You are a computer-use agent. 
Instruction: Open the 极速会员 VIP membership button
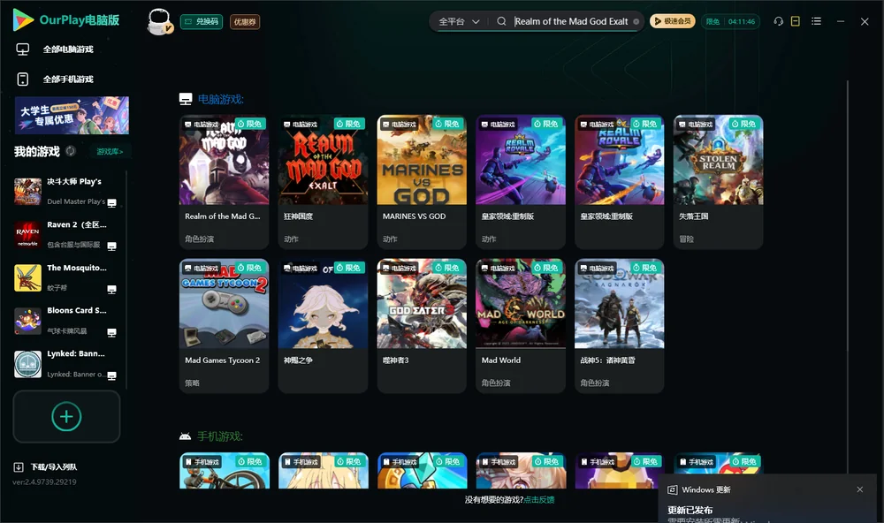point(673,21)
